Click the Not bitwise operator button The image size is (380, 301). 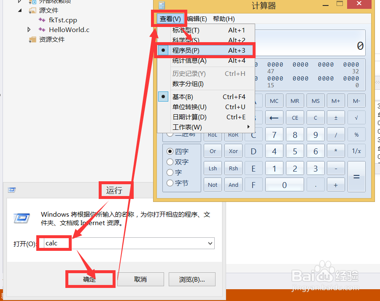pos(213,184)
